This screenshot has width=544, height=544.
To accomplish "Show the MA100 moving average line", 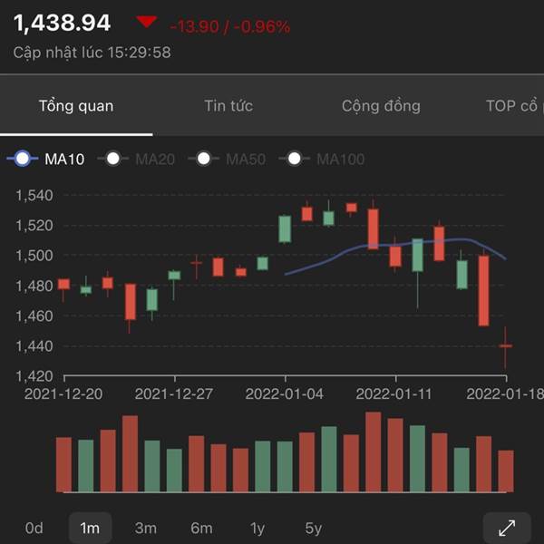I will tap(323, 160).
